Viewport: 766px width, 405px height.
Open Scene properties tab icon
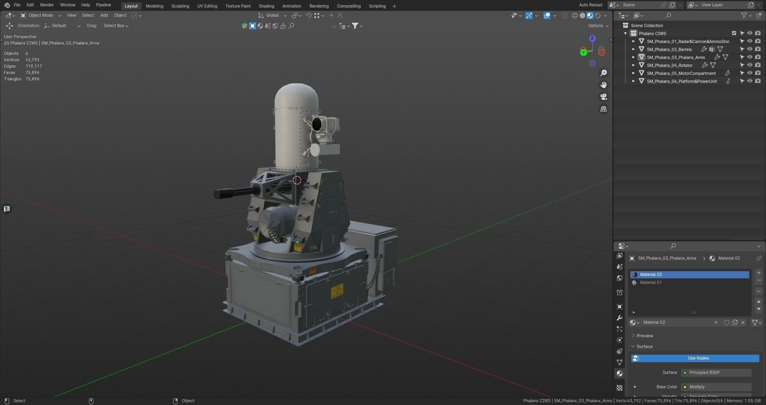620,267
